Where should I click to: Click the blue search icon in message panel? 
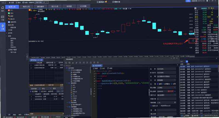click(187, 61)
